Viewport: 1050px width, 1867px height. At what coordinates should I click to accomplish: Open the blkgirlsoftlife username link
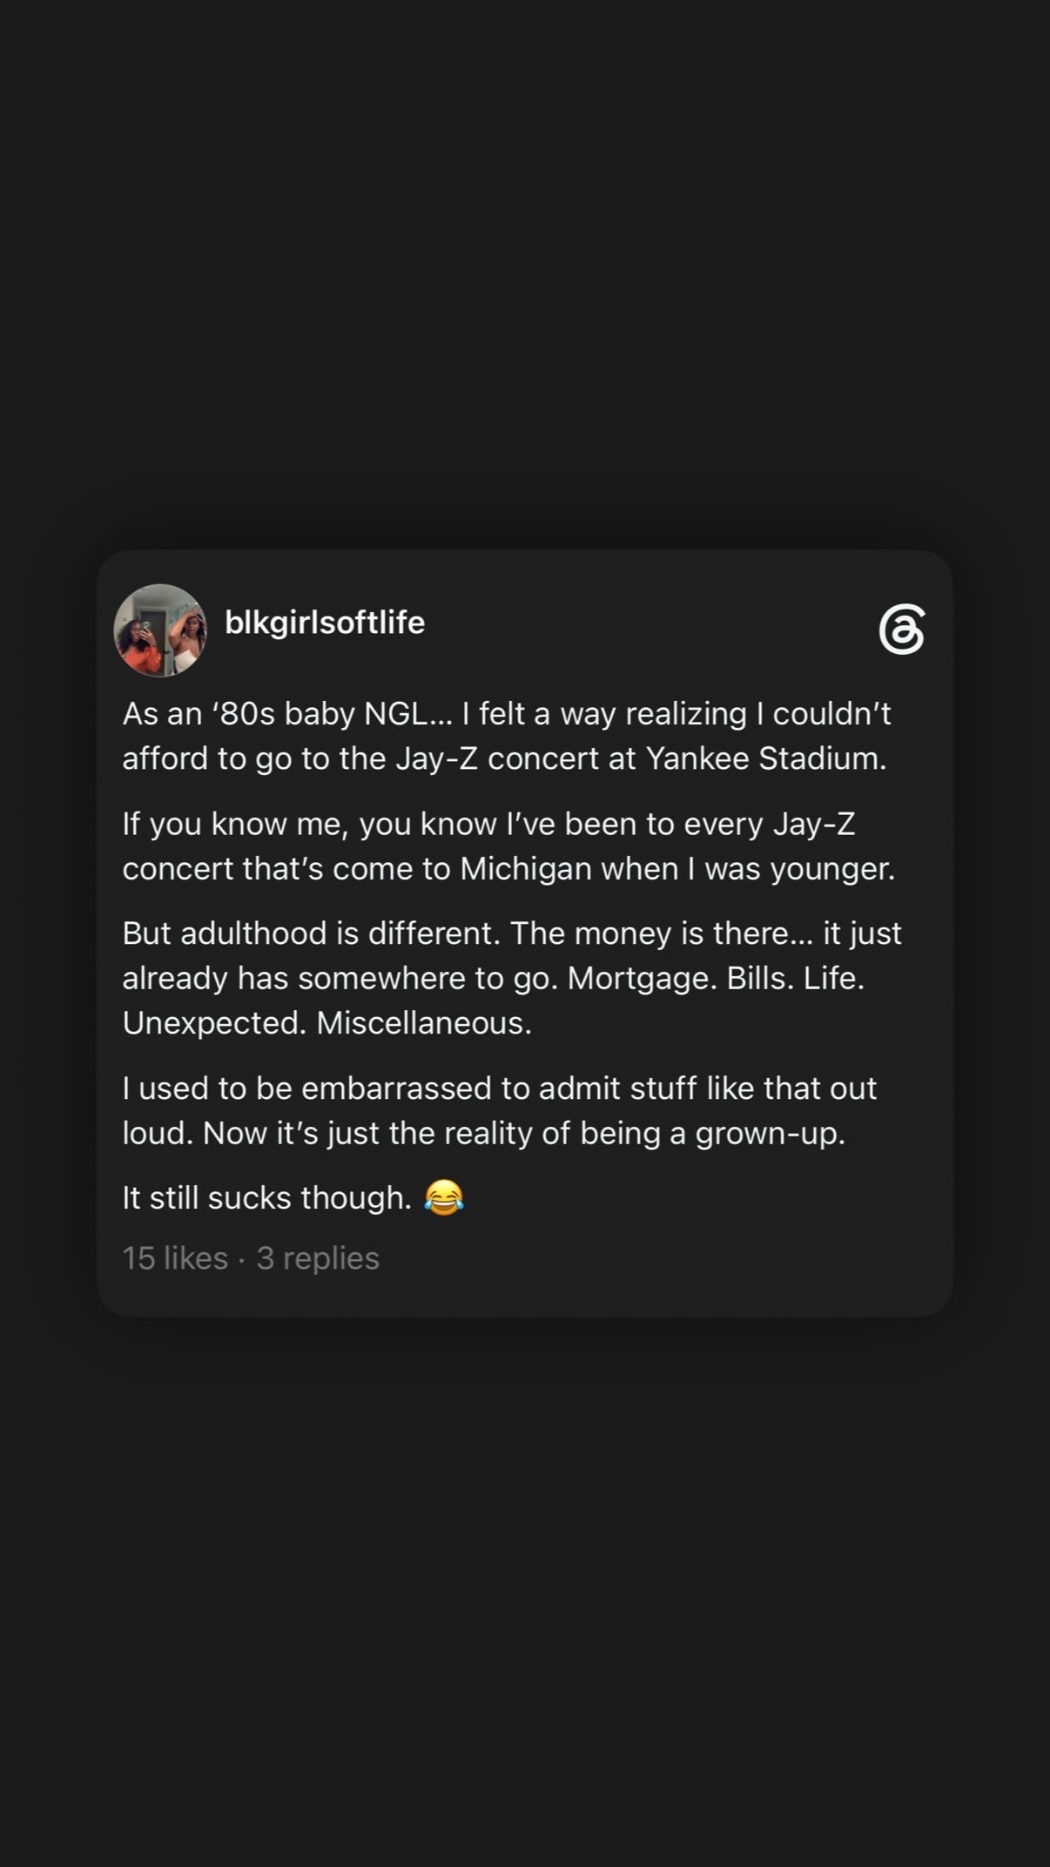[325, 623]
